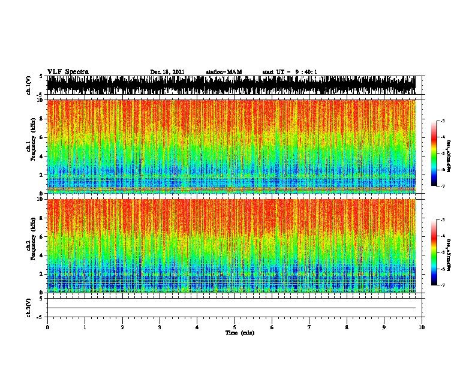Click the -3 tick on ch.1 color bar
The image size is (475, 367).
click(x=442, y=121)
